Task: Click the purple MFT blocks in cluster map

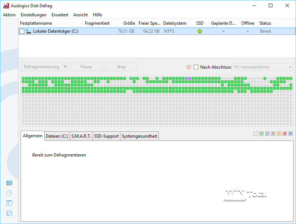Action: (x=188, y=78)
